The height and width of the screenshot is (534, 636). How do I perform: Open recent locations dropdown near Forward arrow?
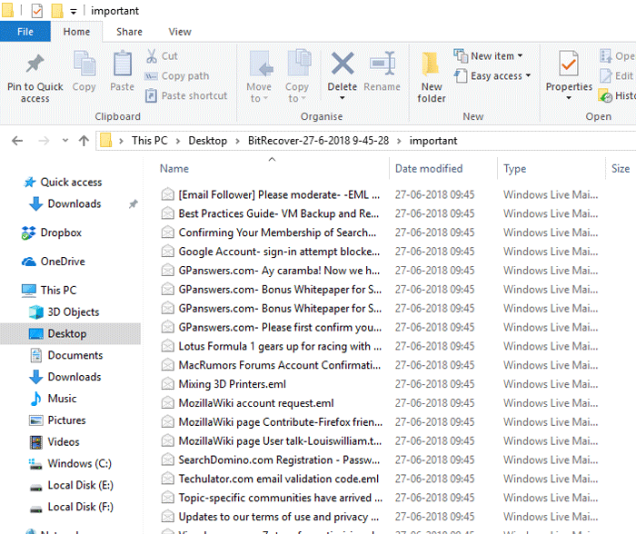point(65,141)
